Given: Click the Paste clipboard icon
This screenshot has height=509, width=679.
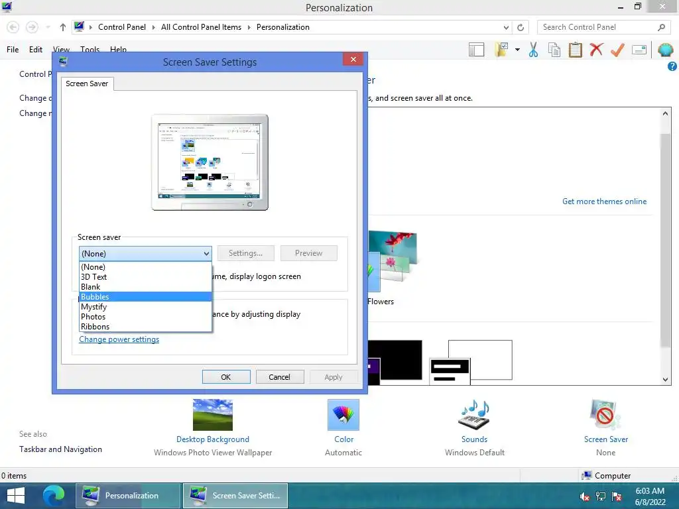Looking at the screenshot, I should (575, 50).
